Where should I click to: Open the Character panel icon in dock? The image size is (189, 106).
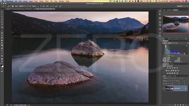pyautogui.click(x=160, y=33)
